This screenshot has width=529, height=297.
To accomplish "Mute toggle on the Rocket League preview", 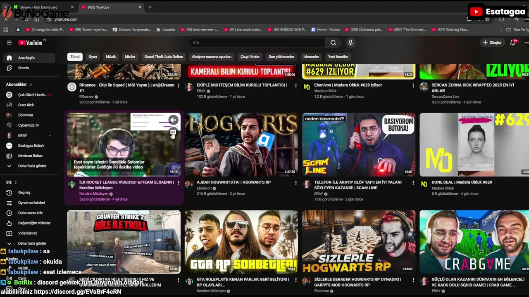I will pyautogui.click(x=174, y=120).
